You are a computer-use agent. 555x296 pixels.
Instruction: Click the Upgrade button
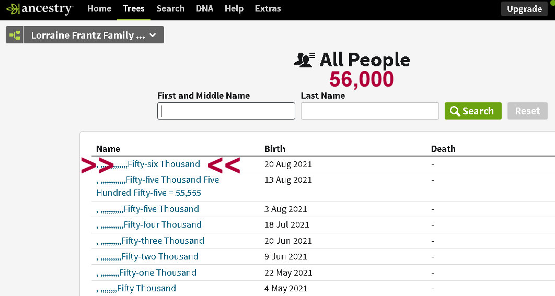pos(524,9)
